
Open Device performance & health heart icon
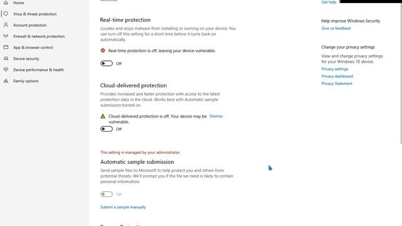click(x=6, y=70)
